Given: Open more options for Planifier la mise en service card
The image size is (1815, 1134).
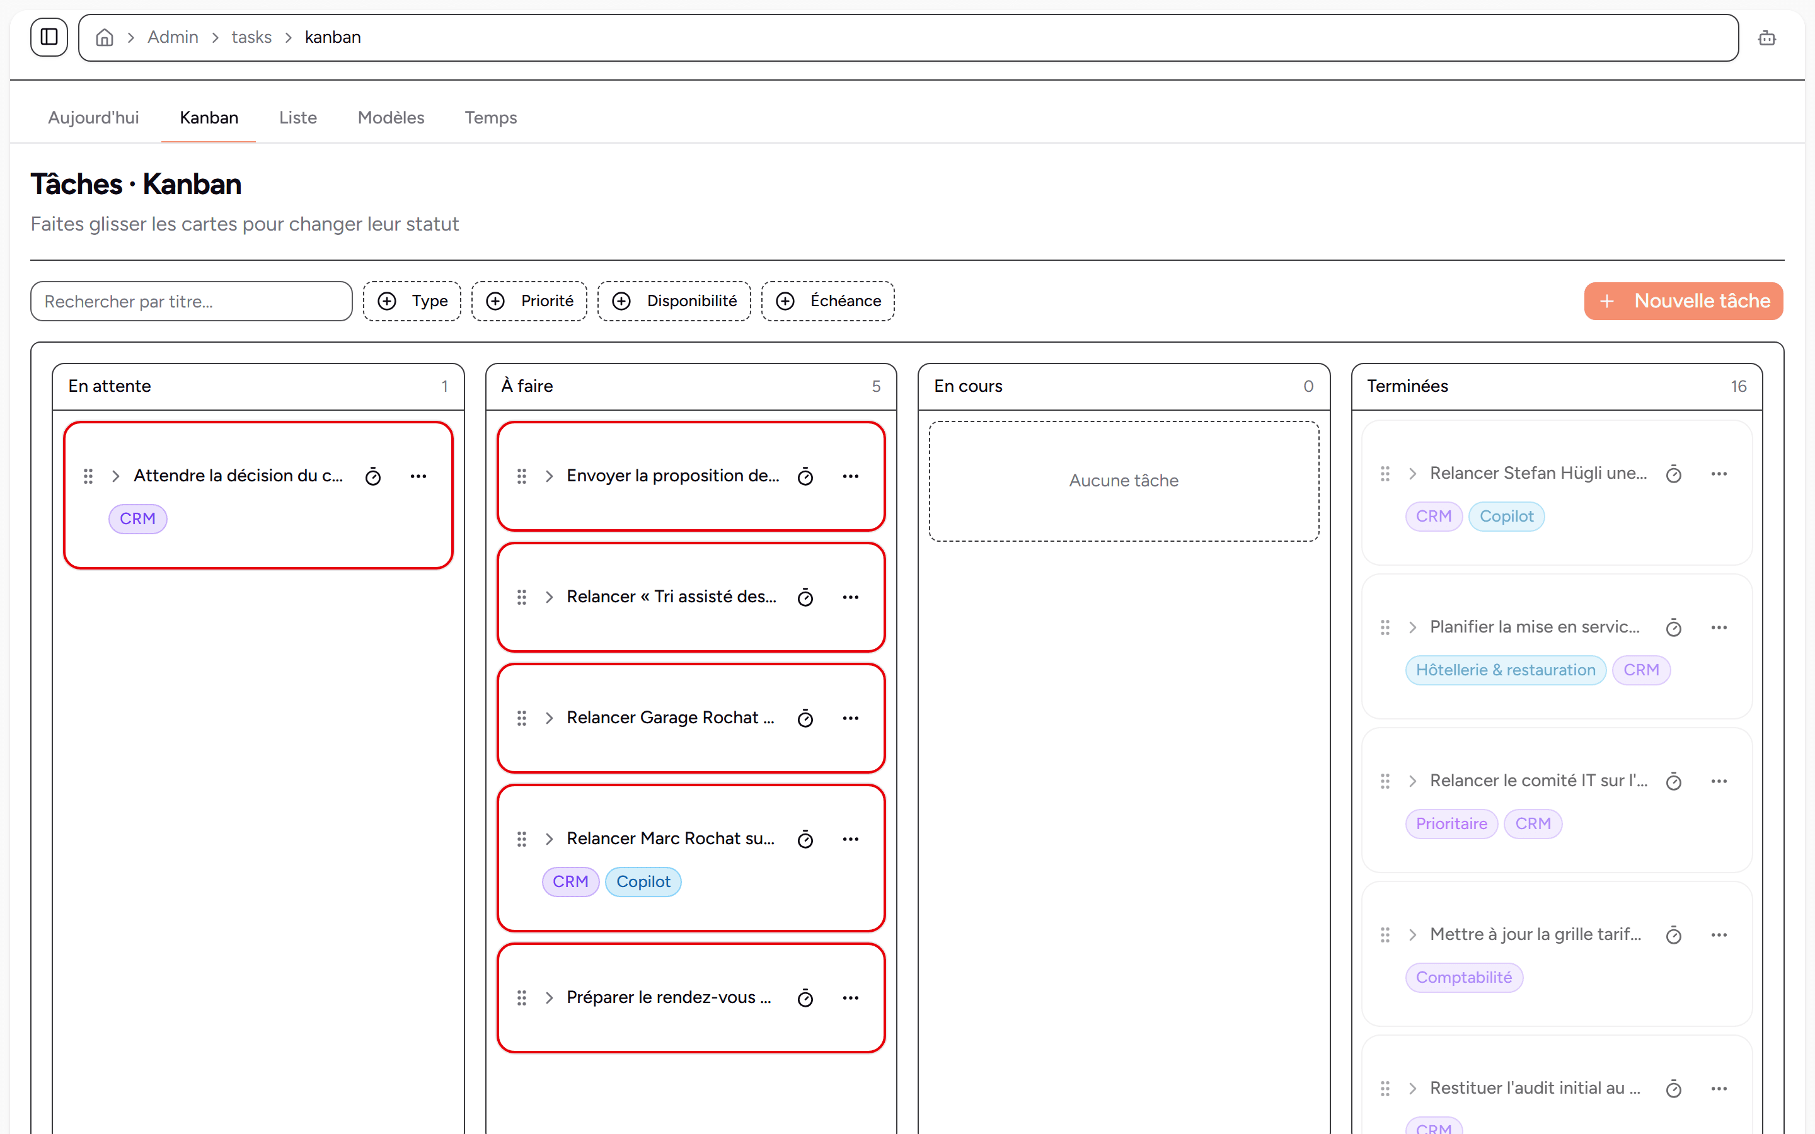Looking at the screenshot, I should coord(1719,627).
